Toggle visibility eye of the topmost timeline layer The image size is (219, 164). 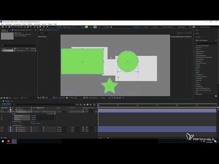[x=1, y=110]
